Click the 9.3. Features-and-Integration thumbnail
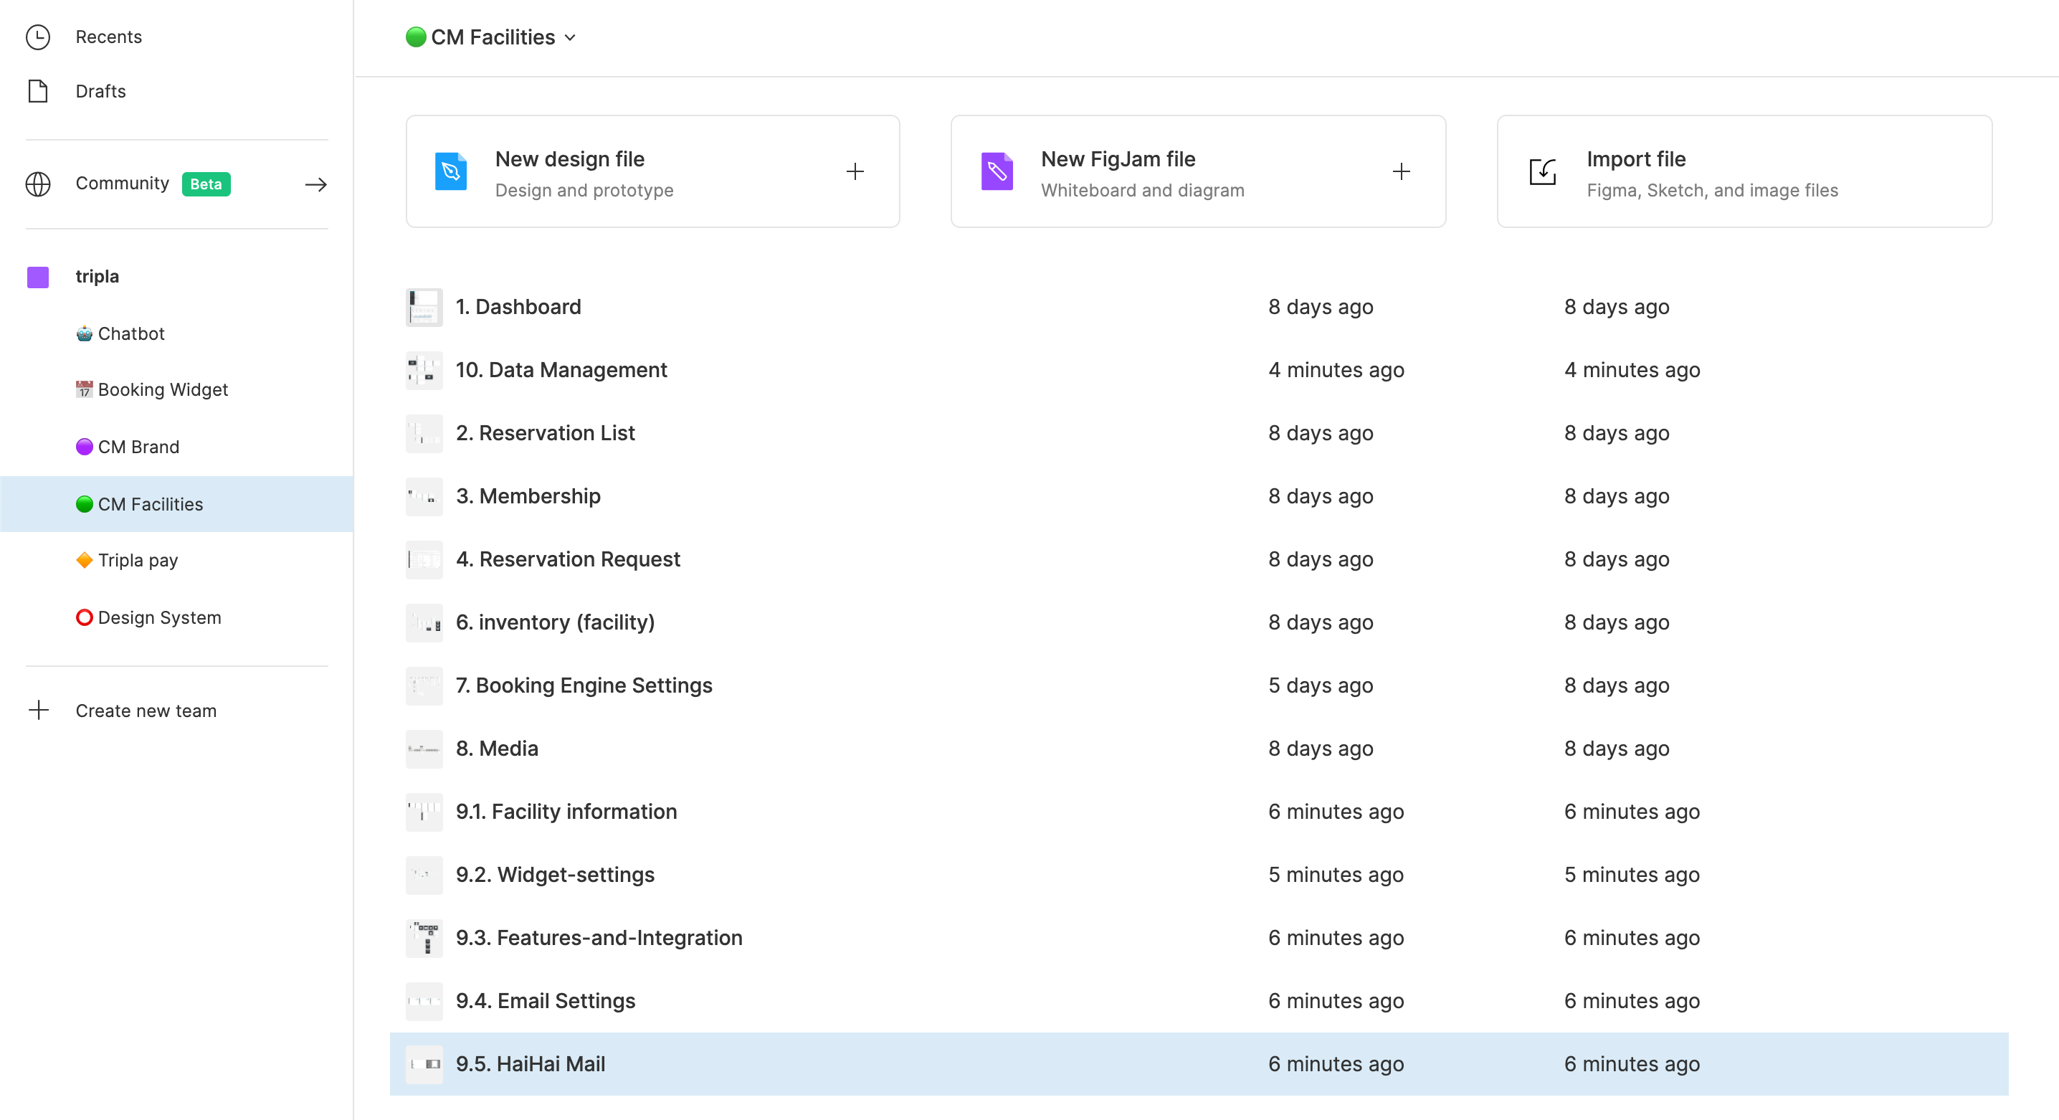 point(424,938)
